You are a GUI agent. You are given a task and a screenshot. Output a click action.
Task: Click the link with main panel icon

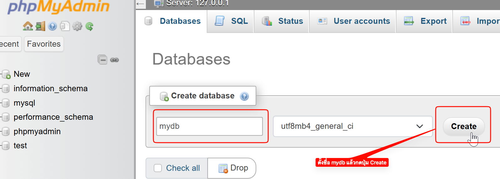pyautogui.click(x=114, y=60)
